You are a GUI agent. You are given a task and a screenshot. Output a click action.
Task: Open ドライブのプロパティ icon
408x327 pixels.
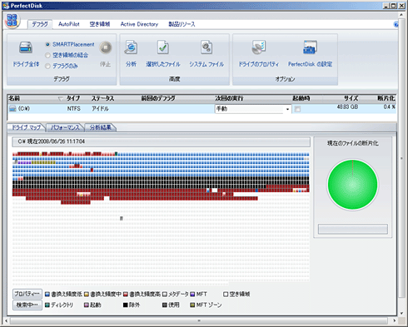(x=259, y=47)
